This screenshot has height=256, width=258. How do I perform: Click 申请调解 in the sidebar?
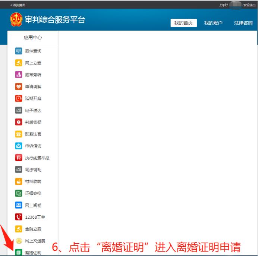point(33,87)
